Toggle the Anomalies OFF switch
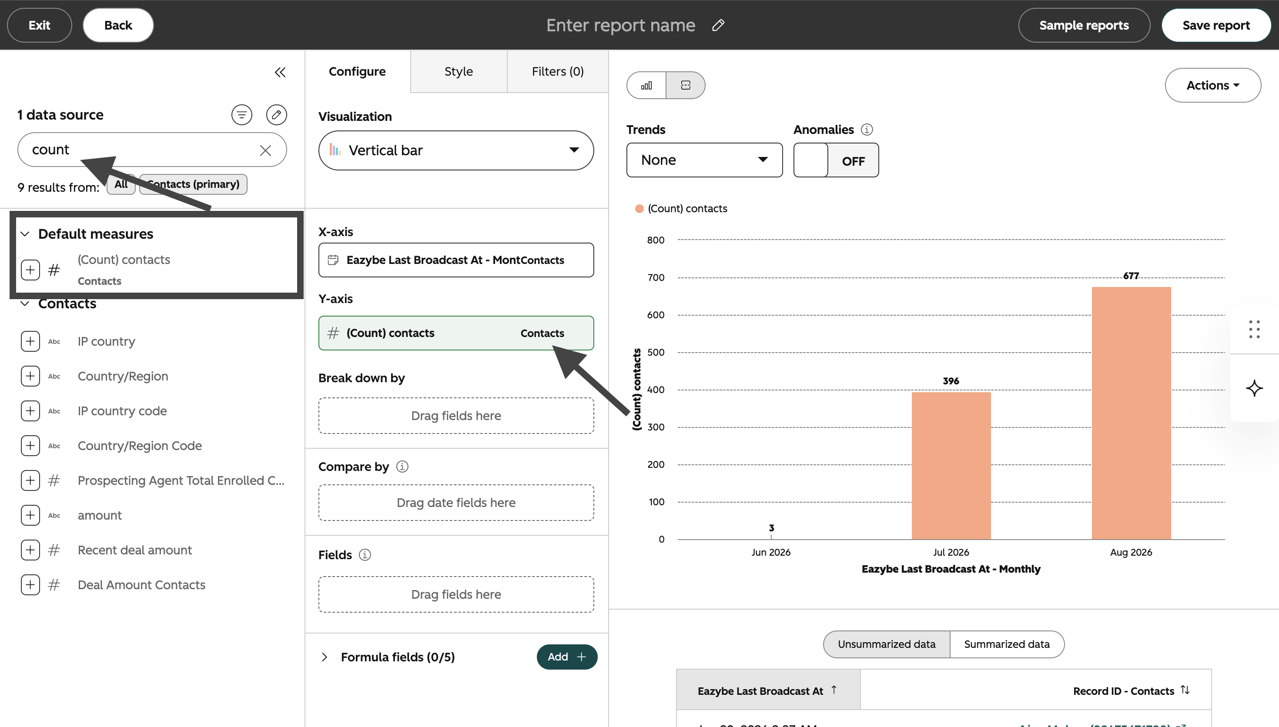Screen dimensions: 1279x727 (x=836, y=160)
